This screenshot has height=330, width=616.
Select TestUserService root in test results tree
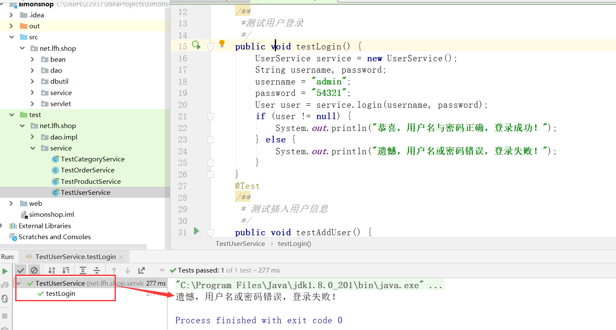pos(60,283)
